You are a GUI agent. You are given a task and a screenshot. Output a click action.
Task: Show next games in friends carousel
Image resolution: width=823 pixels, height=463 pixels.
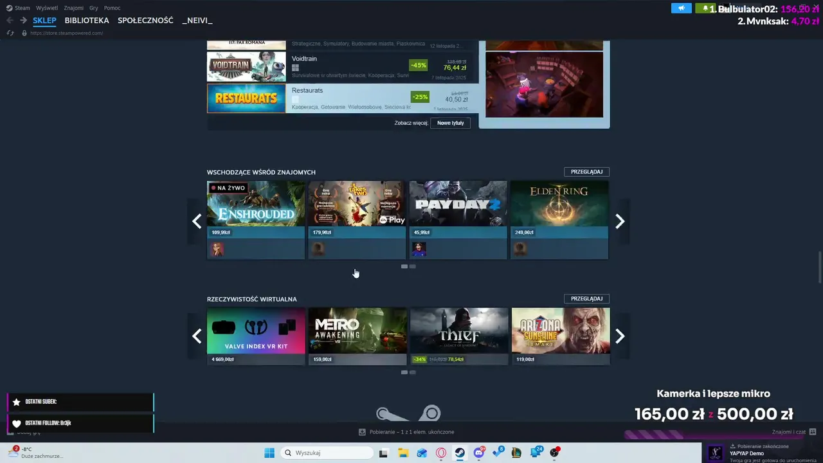click(x=620, y=221)
